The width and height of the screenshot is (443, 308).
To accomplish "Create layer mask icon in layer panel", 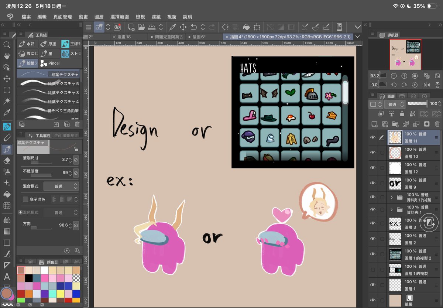I will click(x=427, y=124).
